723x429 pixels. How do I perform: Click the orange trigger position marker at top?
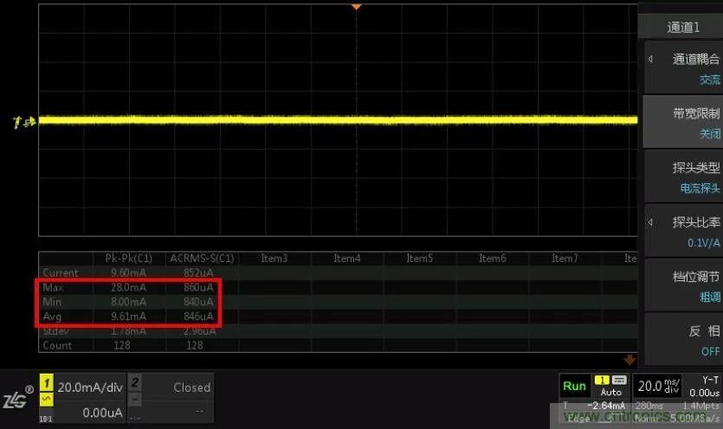pyautogui.click(x=355, y=7)
